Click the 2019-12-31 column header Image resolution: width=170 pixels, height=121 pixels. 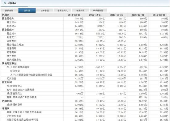[x=74, y=15]
